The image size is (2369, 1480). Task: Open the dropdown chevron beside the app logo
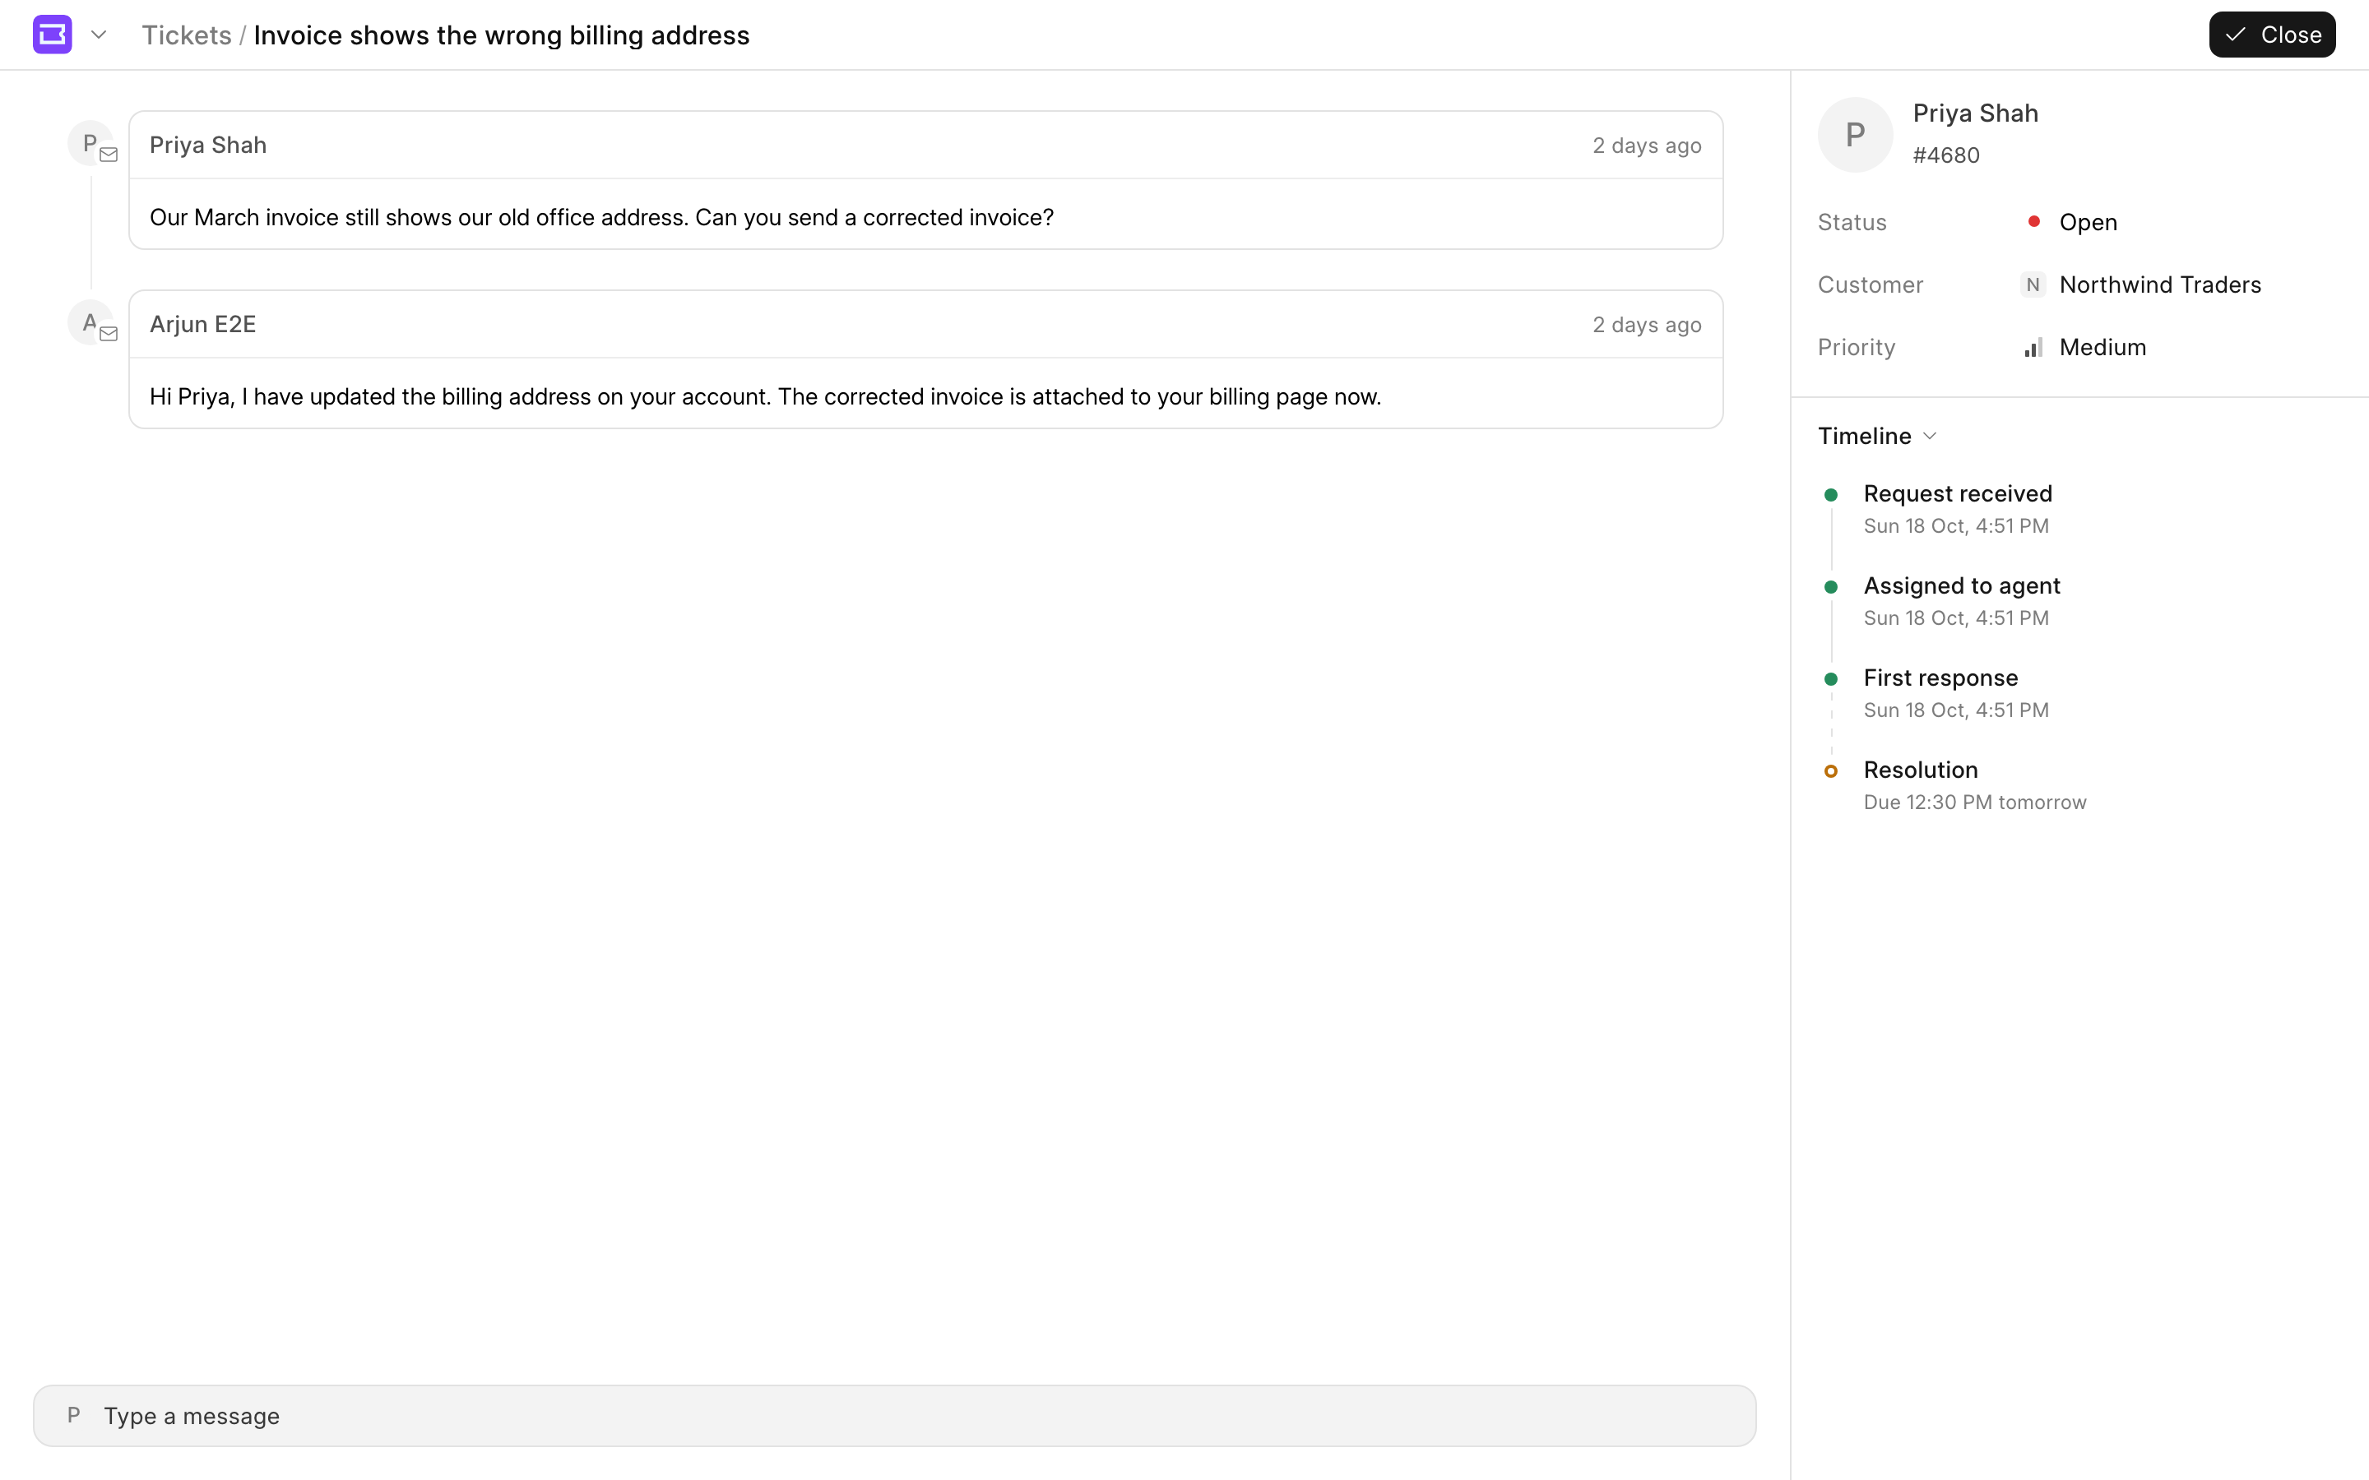[x=99, y=35]
